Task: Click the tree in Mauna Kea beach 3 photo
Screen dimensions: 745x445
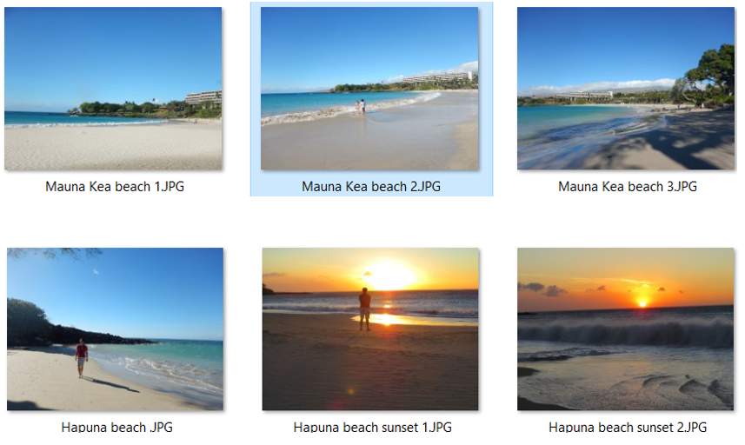Action: 710,75
